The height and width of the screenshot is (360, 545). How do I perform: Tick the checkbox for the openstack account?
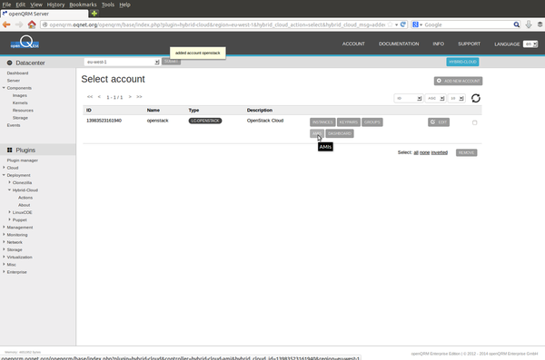point(474,122)
